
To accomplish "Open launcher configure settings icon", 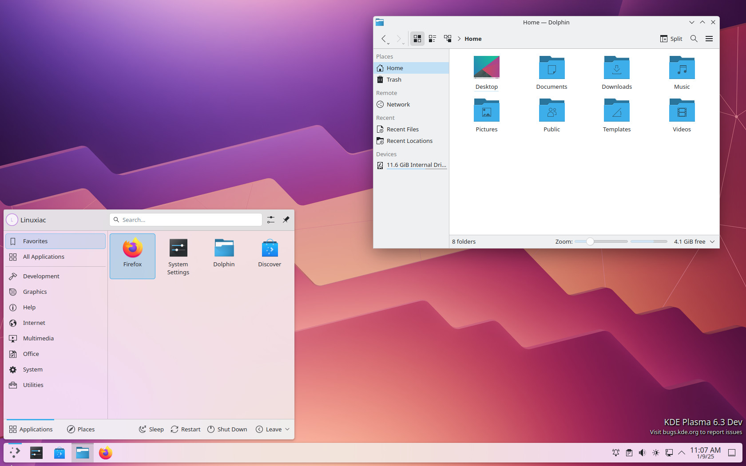I will (x=271, y=220).
